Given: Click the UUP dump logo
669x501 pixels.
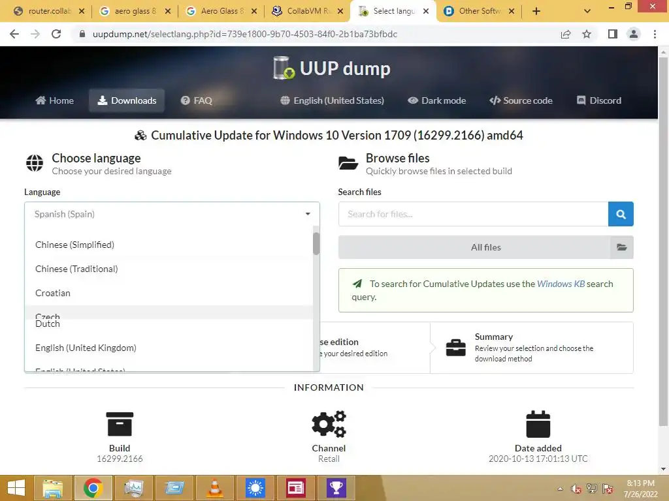Looking at the screenshot, I should (331, 68).
